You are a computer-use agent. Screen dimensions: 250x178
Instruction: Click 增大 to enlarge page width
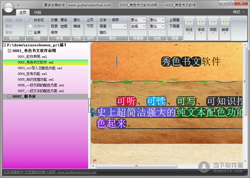pos(77,20)
